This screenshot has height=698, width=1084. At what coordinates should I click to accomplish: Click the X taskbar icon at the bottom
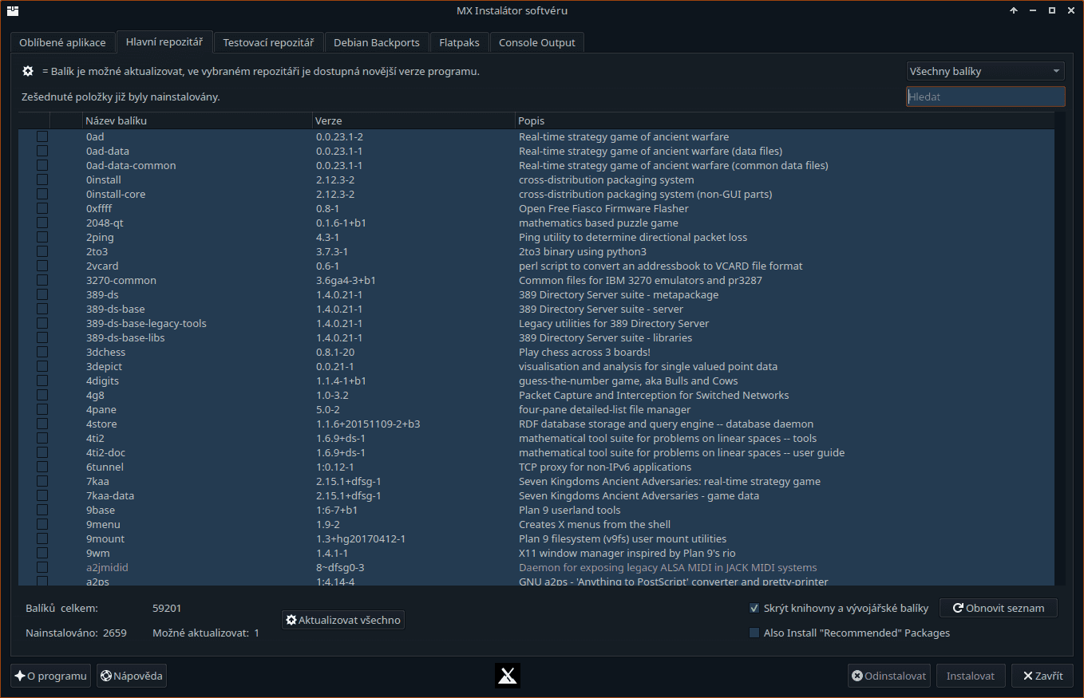pos(507,676)
